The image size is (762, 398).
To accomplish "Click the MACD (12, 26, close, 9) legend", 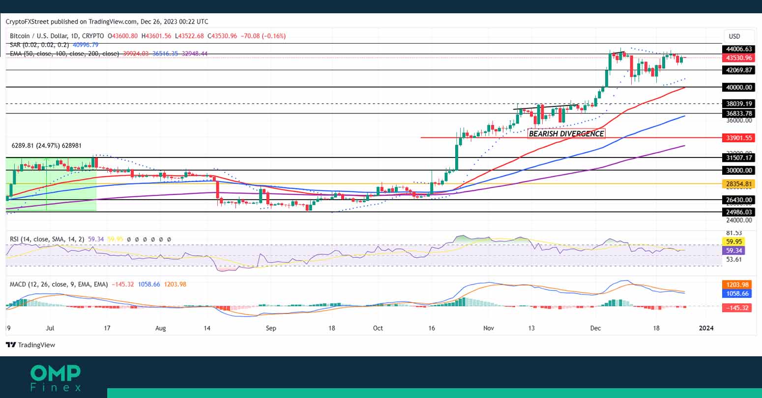I will (59, 284).
